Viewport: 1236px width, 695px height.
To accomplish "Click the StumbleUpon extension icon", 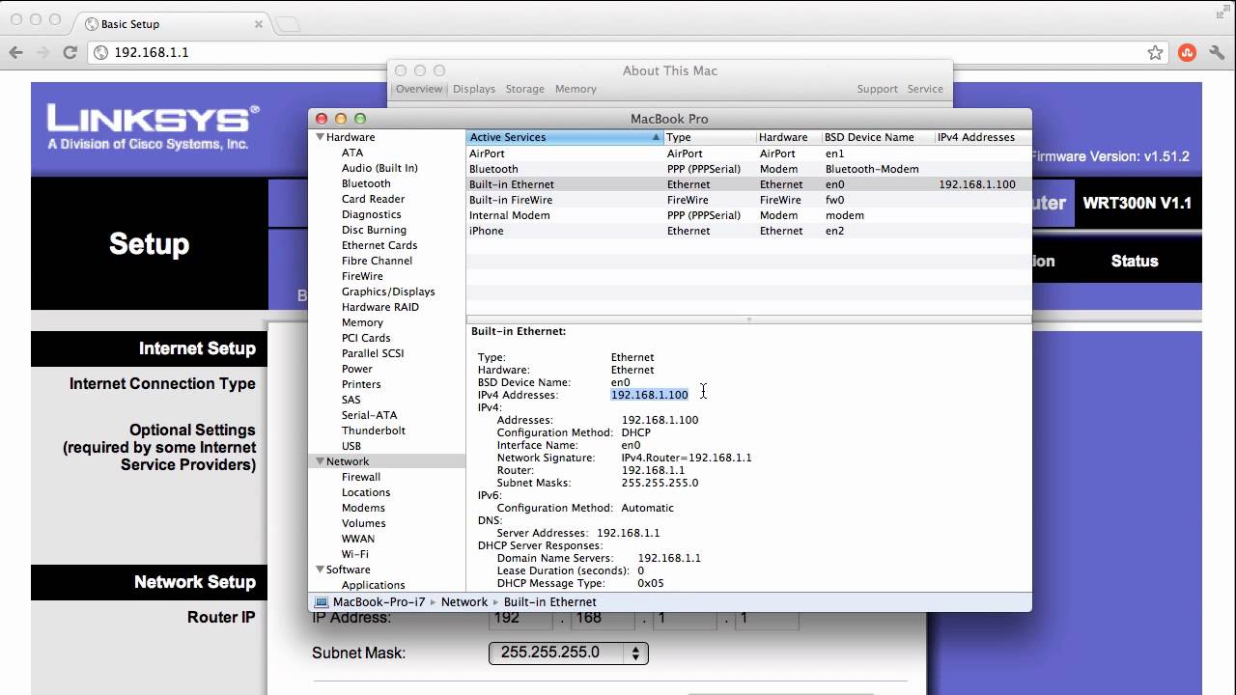I will click(x=1188, y=53).
